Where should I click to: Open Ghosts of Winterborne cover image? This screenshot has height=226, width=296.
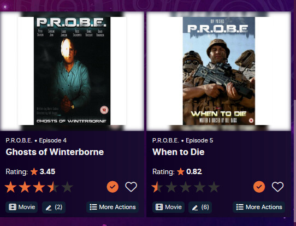[72, 71]
